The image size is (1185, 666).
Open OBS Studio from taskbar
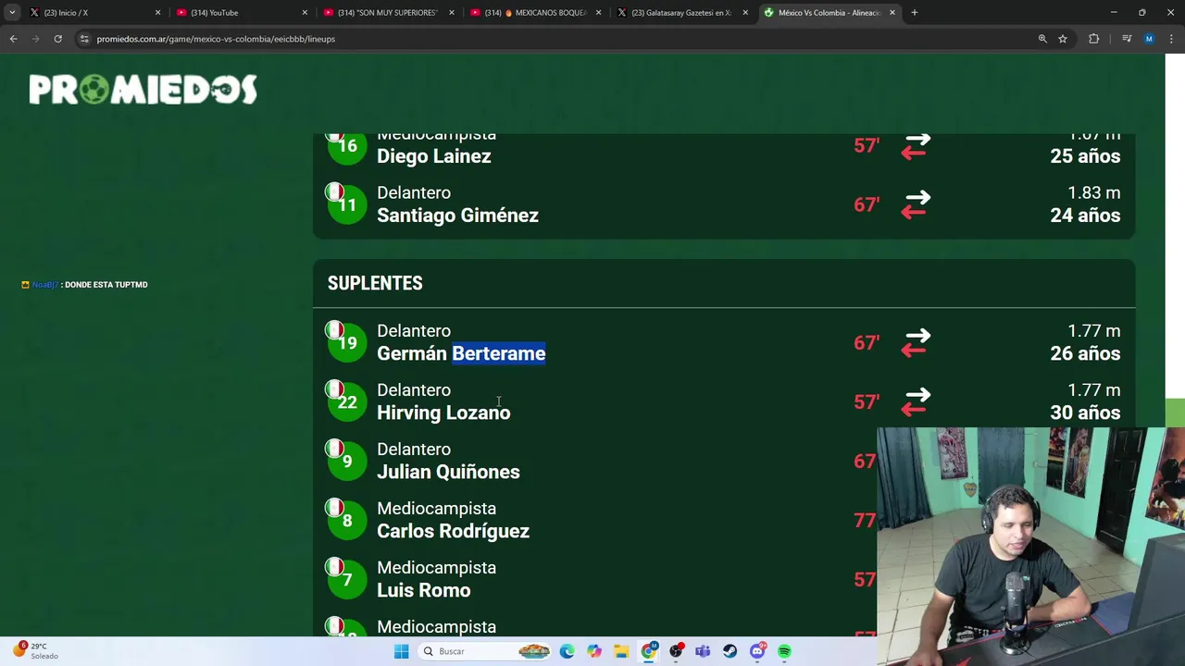[677, 651]
